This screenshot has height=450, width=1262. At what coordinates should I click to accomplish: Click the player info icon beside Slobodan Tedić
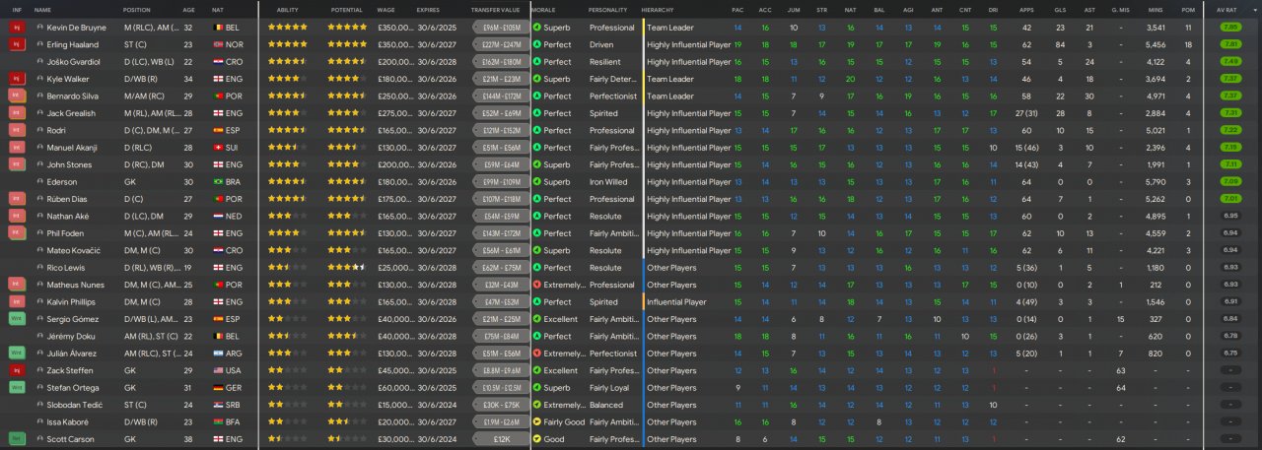point(39,405)
